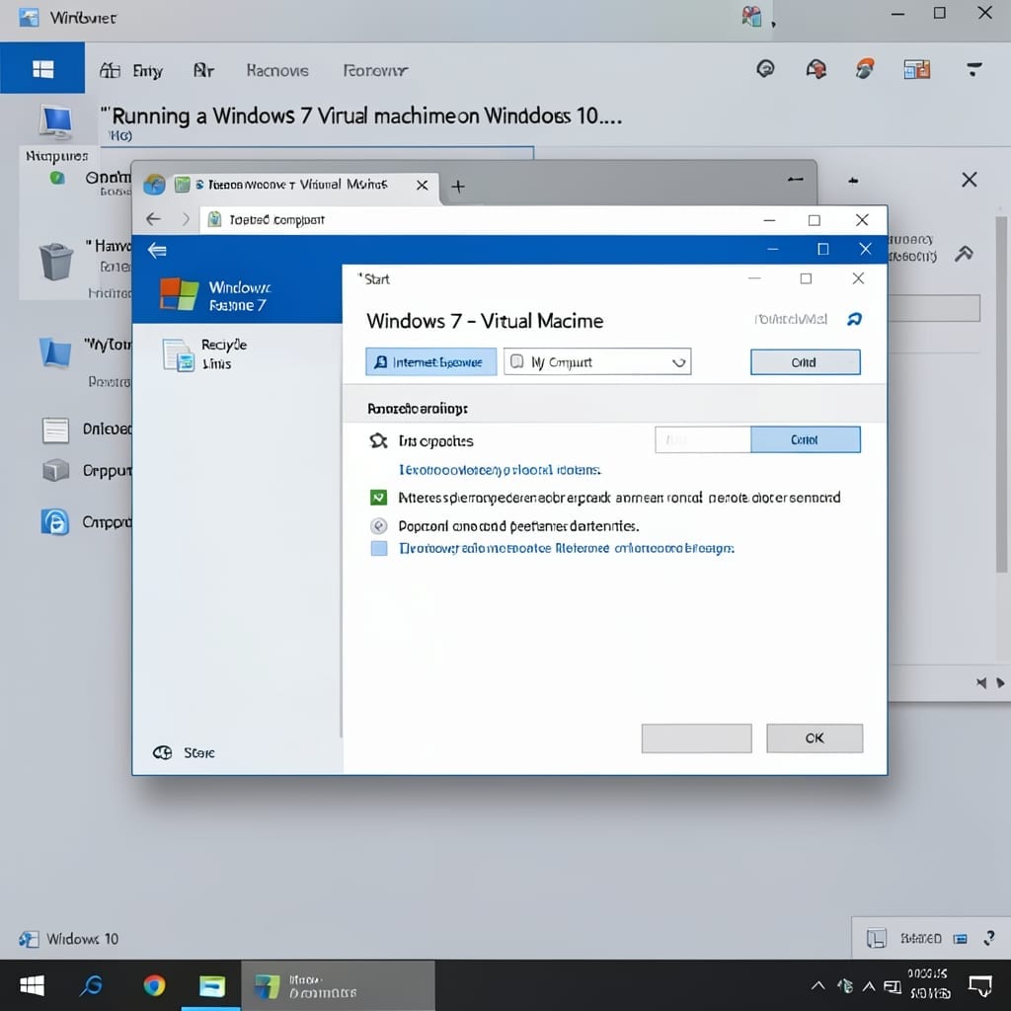
Task: Click the right arrow at background window bottom
Action: coord(1000,683)
